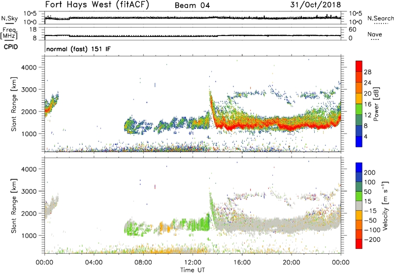
Task: Click the red high-power band near 16:00
Action: point(242,123)
